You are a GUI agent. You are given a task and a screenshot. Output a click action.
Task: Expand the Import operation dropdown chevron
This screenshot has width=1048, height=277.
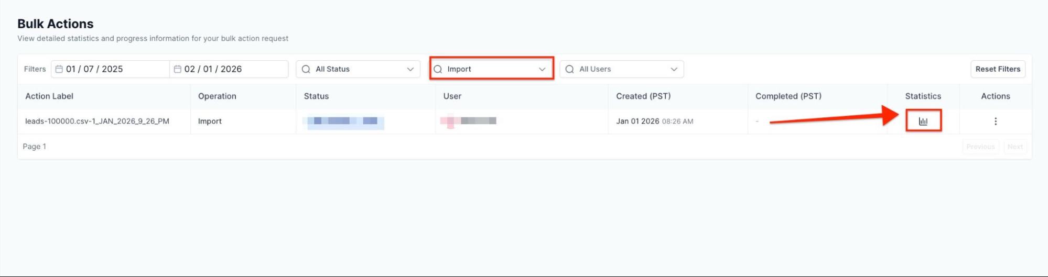[x=542, y=69]
